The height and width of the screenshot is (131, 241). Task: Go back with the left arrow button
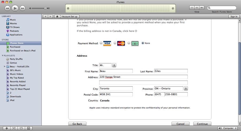click(45, 17)
